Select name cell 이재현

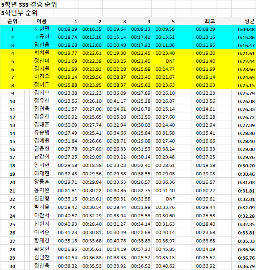[x=42, y=173]
